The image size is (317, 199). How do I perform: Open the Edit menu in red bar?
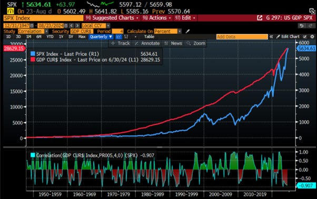click(185, 18)
